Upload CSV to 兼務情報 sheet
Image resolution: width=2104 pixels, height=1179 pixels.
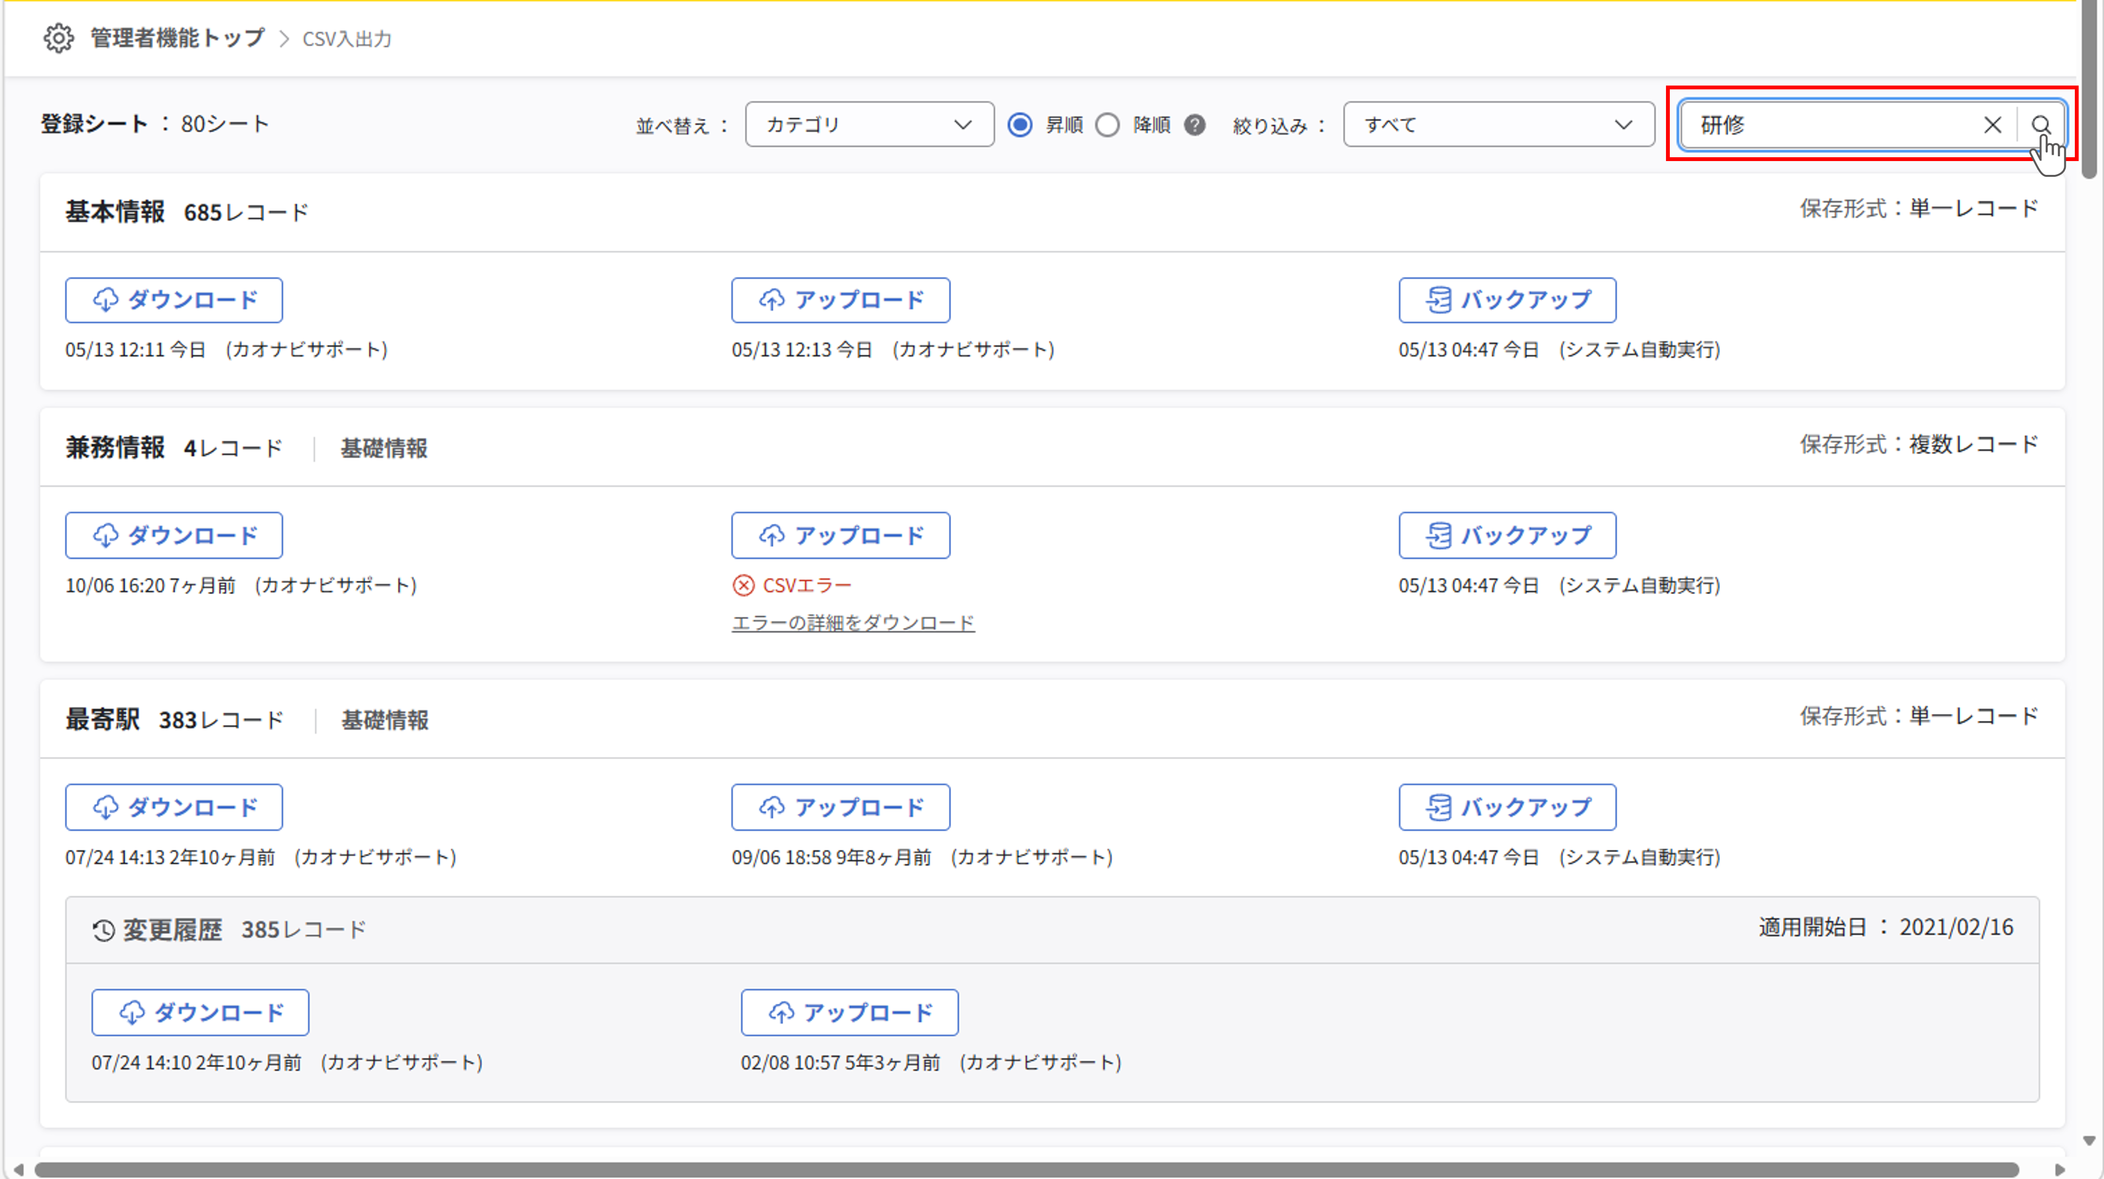(x=841, y=536)
